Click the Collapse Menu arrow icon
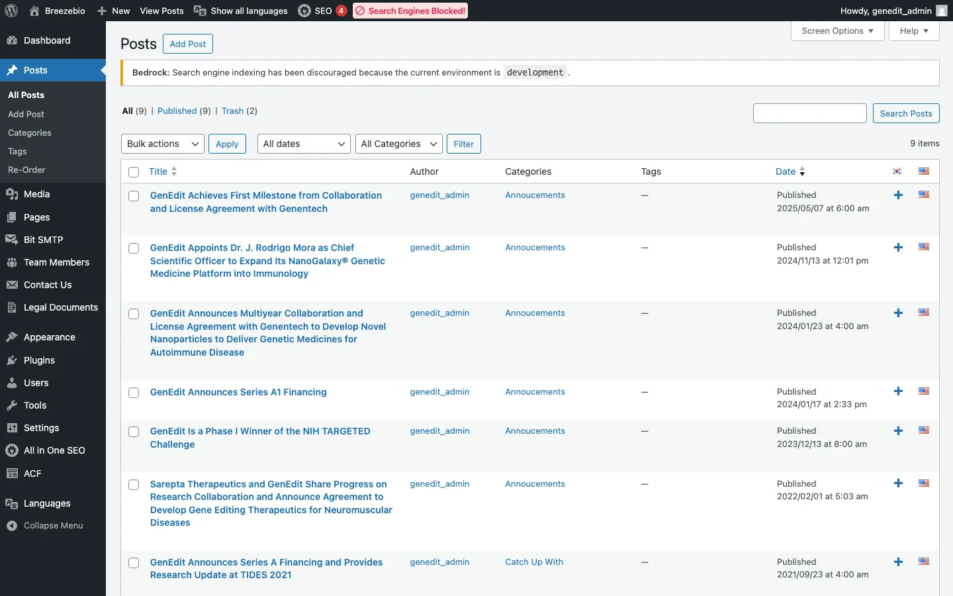The width and height of the screenshot is (953, 596). click(12, 526)
